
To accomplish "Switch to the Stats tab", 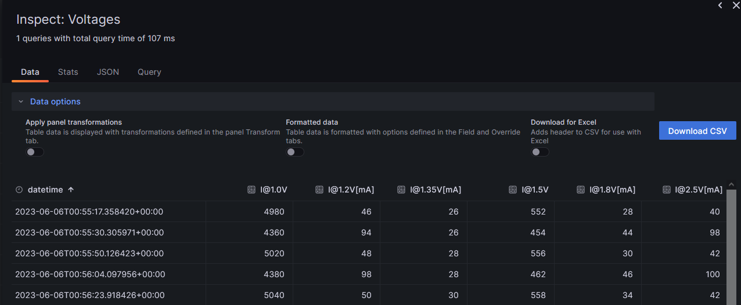I will (68, 72).
